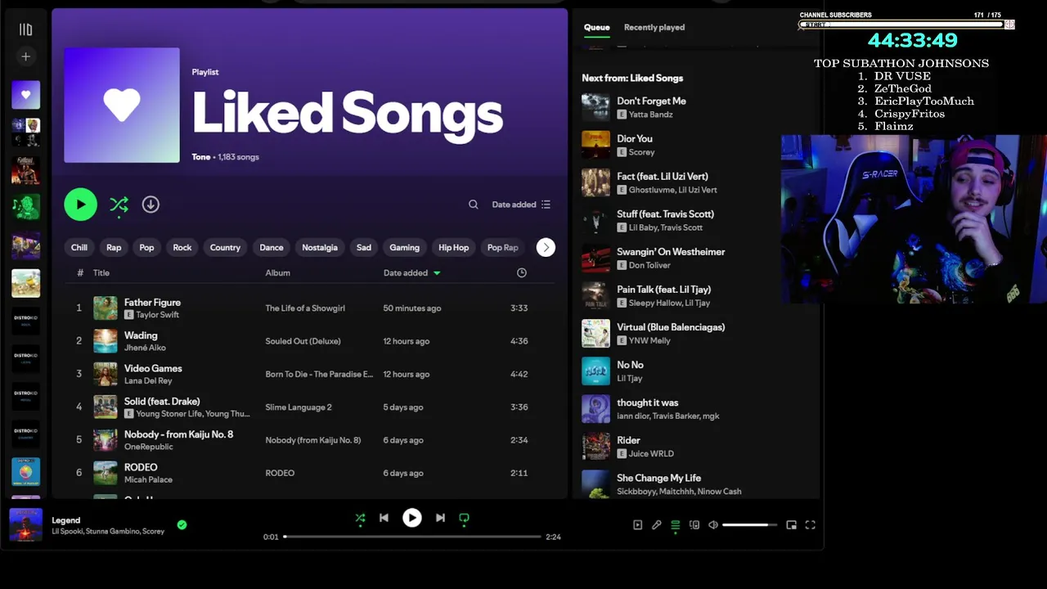The height and width of the screenshot is (589, 1047).
Task: Filter by the Chill genre chip
Action: (79, 247)
